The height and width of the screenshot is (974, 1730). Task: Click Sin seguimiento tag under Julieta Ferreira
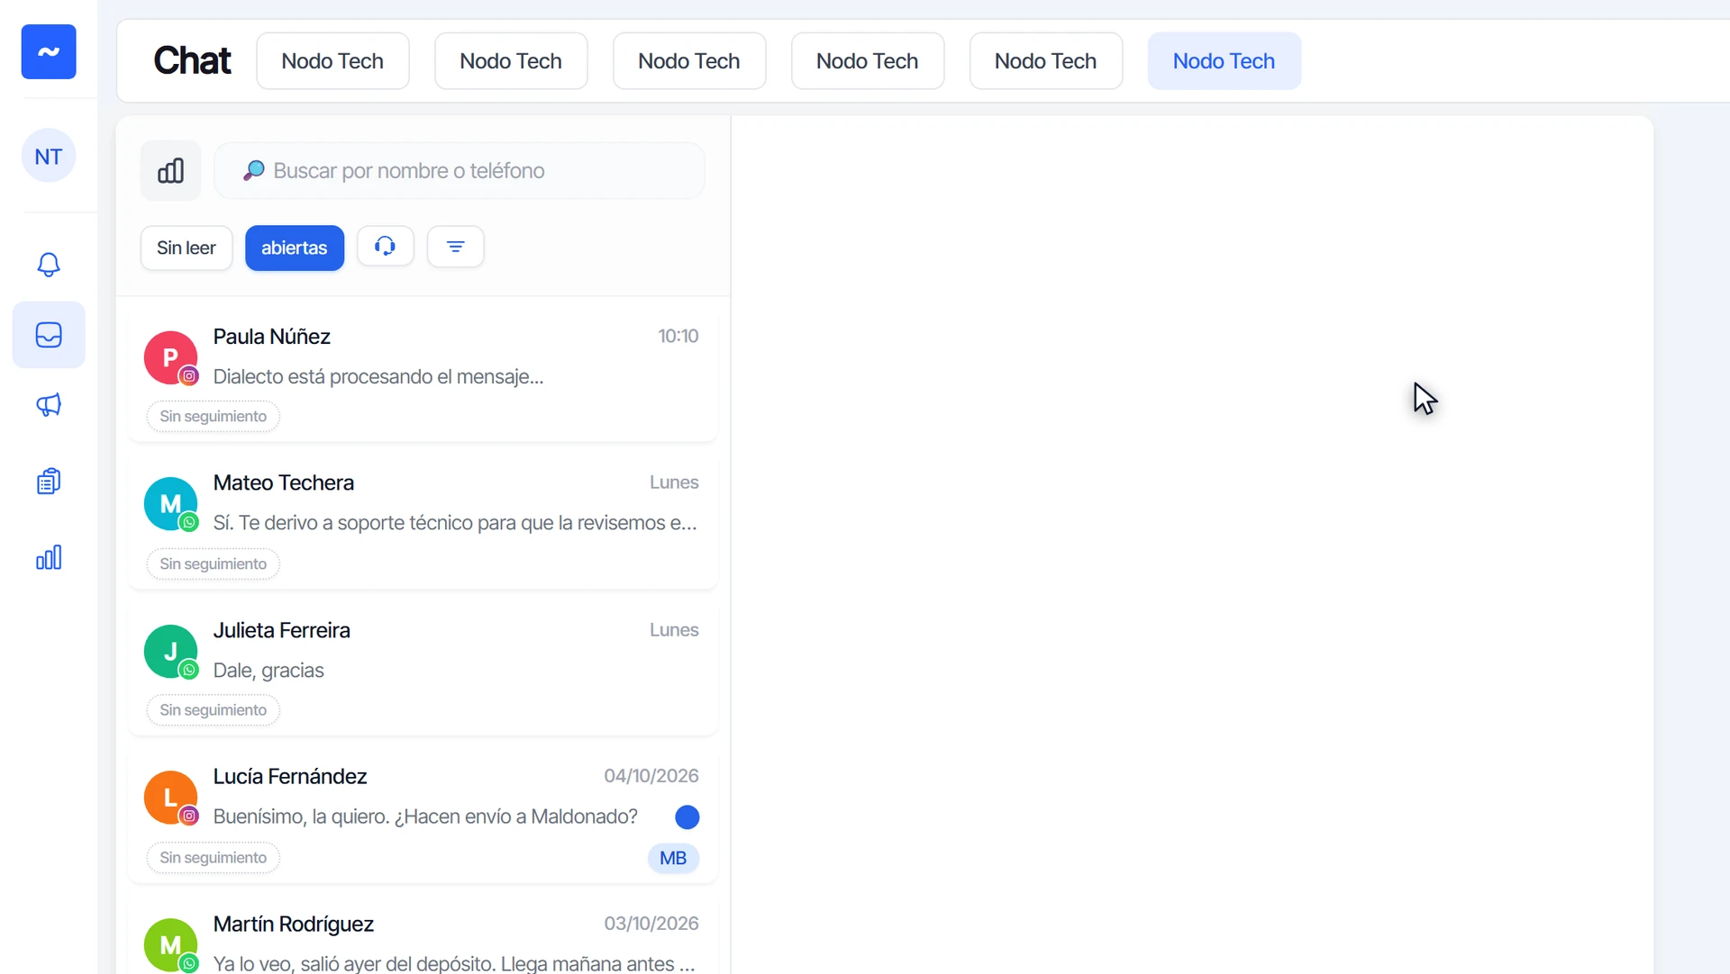pos(214,709)
